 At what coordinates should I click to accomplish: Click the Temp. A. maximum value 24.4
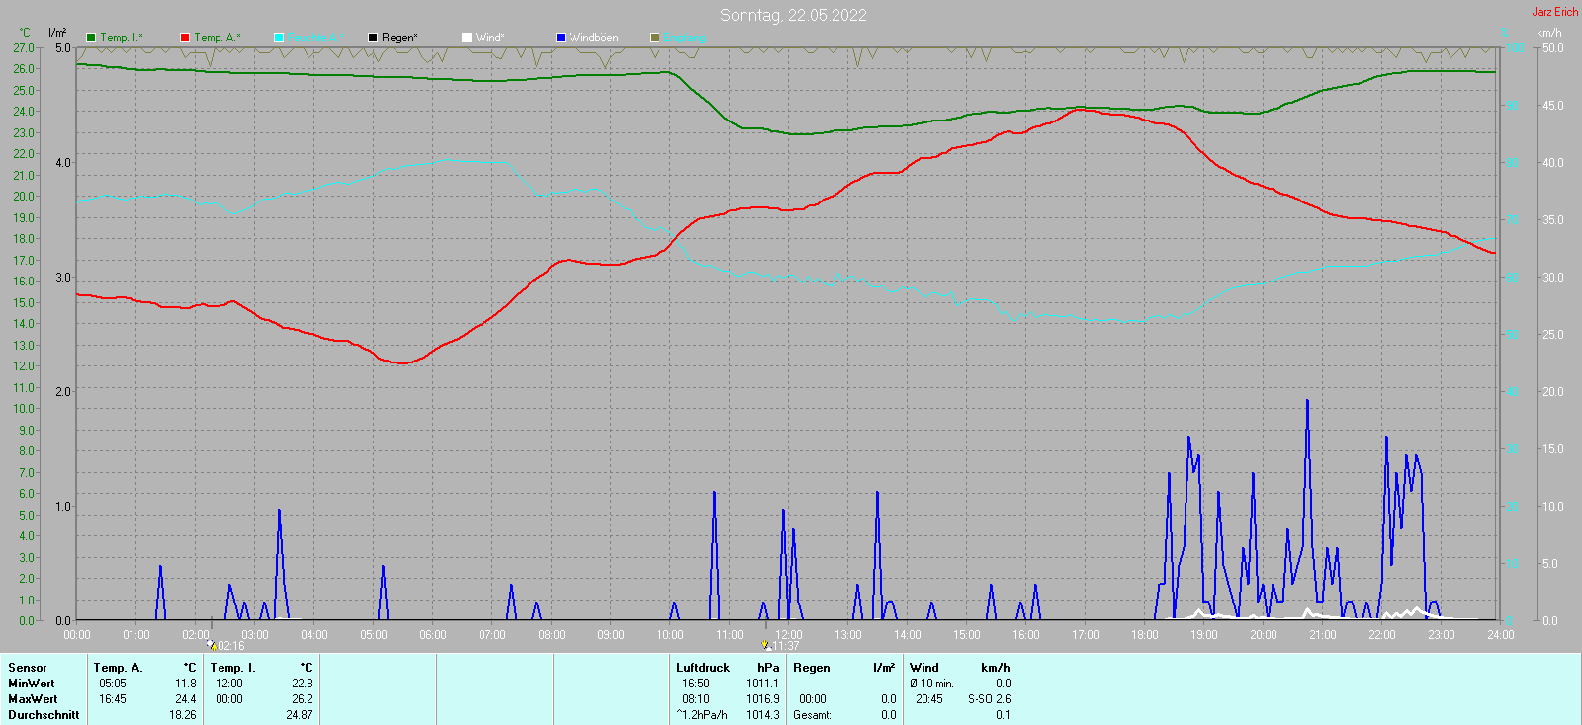pyautogui.click(x=186, y=699)
